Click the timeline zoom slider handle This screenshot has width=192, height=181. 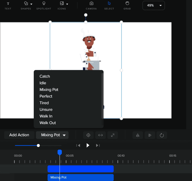[x=38, y=145]
